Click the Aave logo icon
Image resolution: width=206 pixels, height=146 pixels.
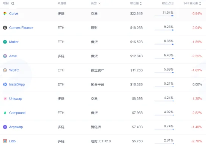5,56
